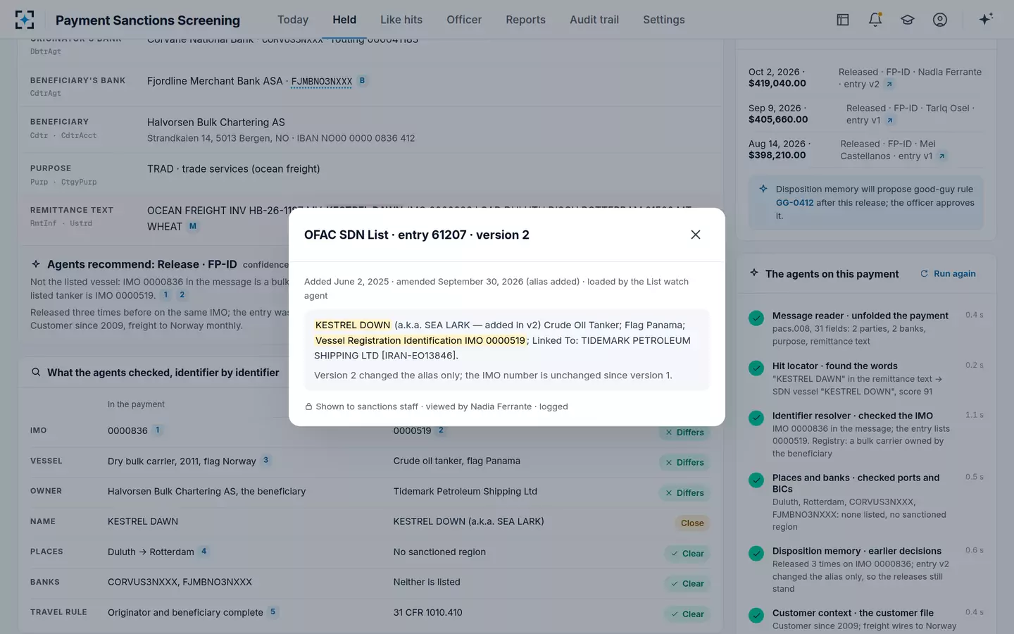Click the Close status chip for NAME row

692,523
